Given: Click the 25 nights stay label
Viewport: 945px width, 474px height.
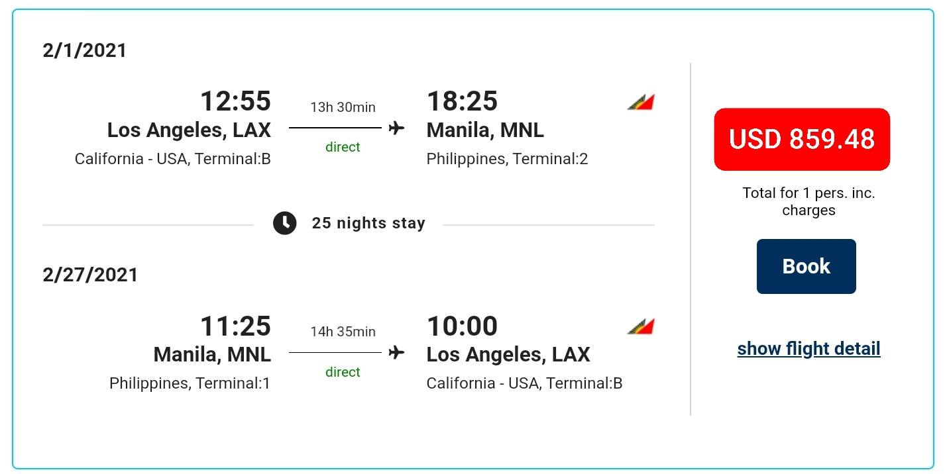Looking at the screenshot, I should (368, 223).
